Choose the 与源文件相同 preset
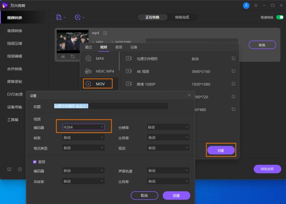 click(x=179, y=59)
